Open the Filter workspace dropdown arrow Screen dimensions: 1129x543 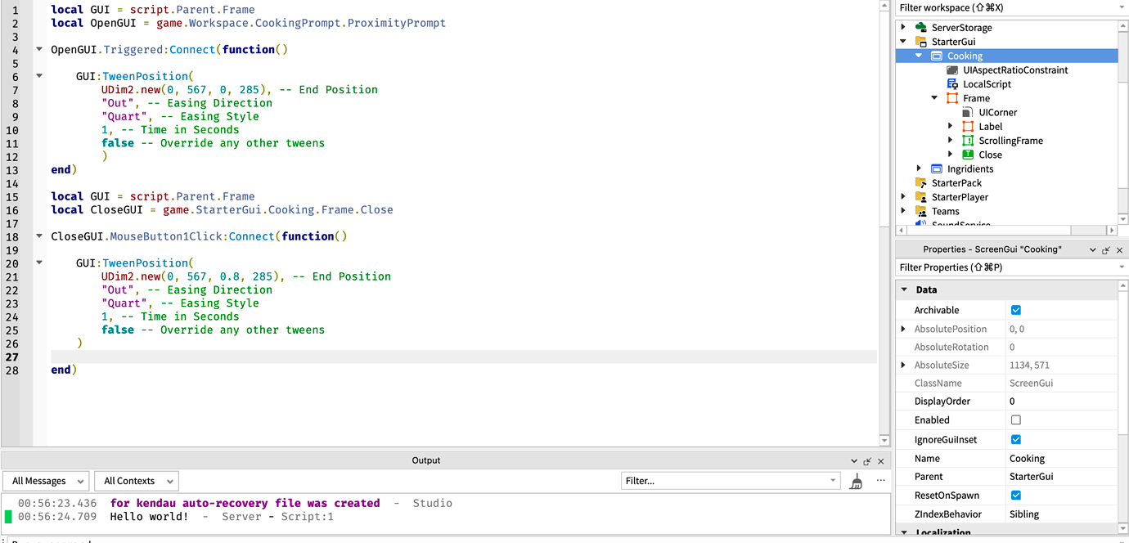[1122, 7]
